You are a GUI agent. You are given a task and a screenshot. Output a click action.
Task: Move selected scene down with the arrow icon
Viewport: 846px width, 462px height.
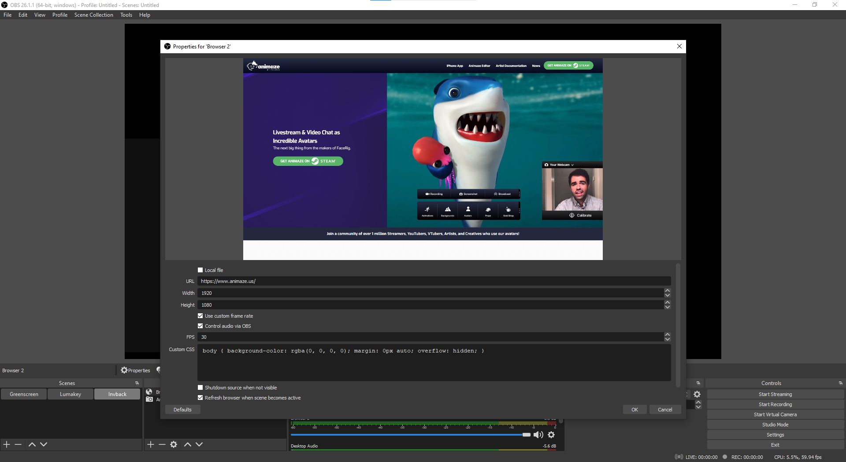(44, 444)
